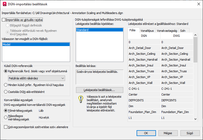Select 'Többször előforduló nevek figyelmen kívül hagyása' radio
Viewport: 203px width, 140px height.
[x=7, y=32]
